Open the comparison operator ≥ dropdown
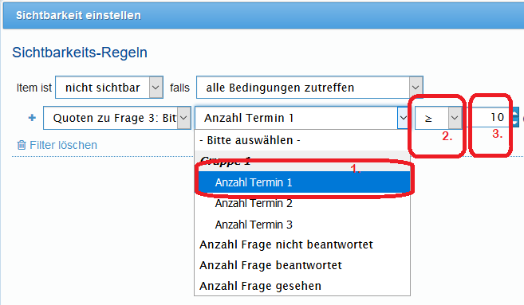Viewport: 524px width, 305px height. (438, 118)
